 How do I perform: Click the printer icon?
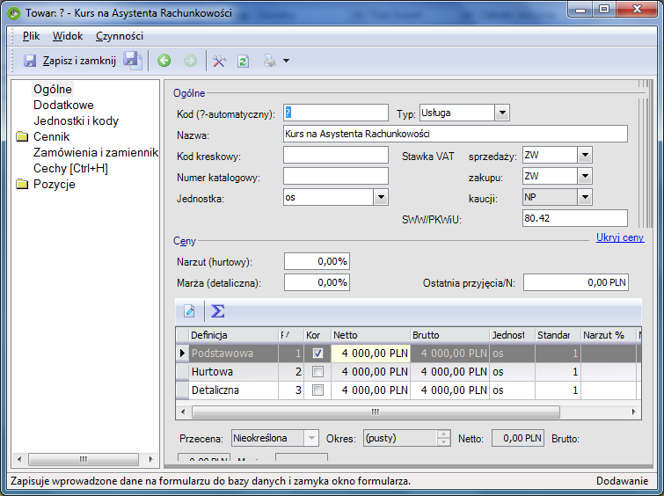[270, 61]
